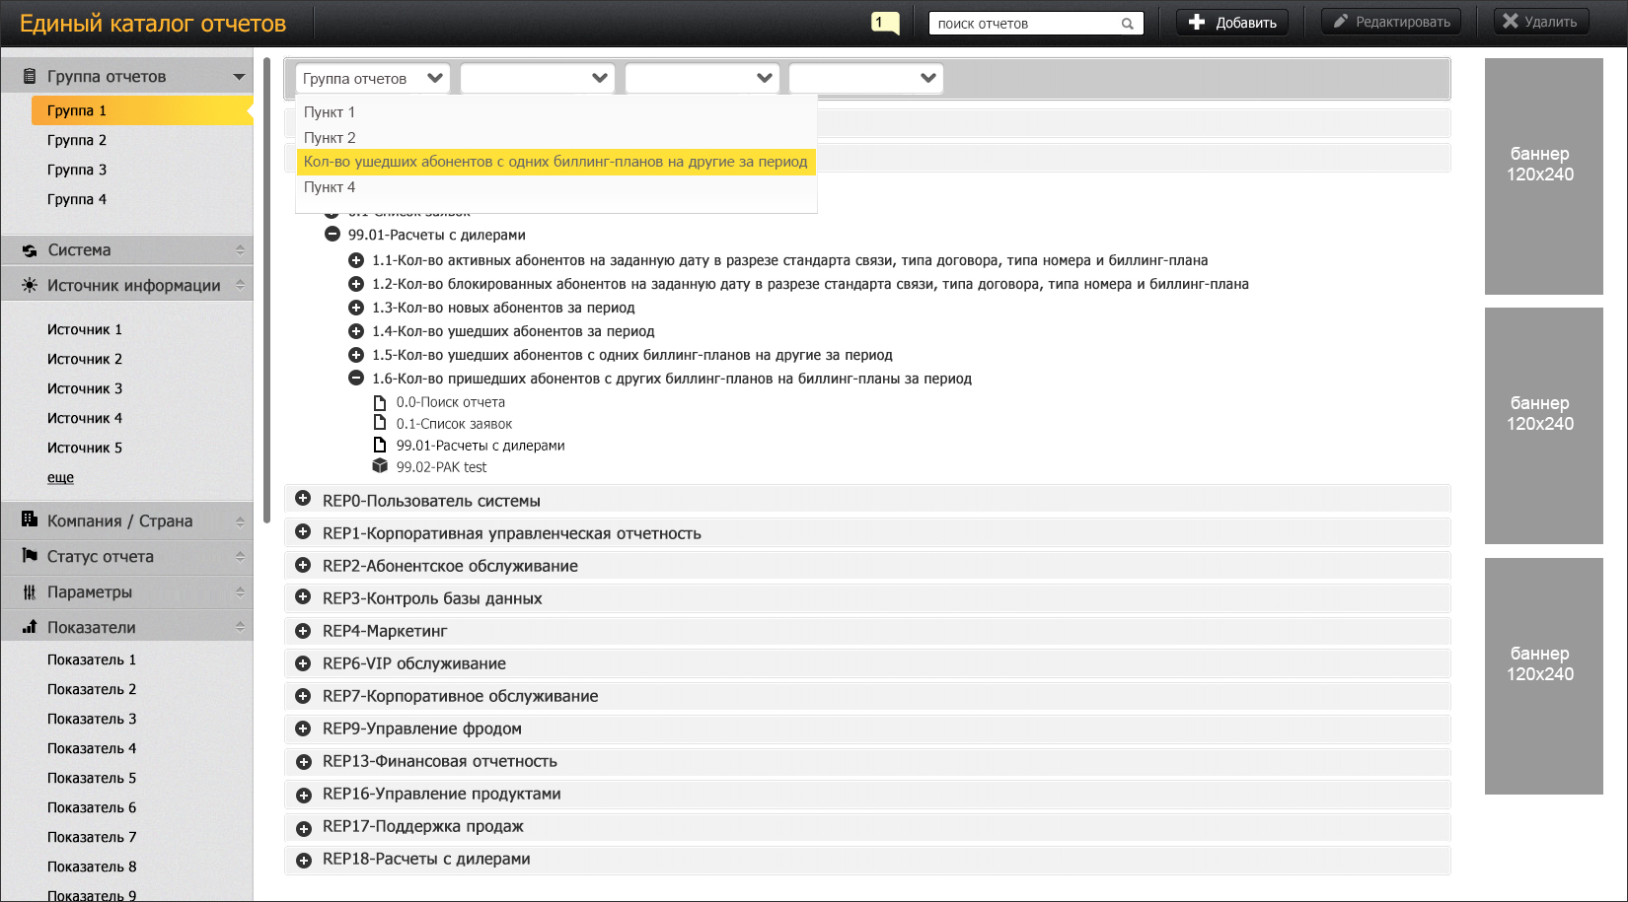
Task: Click the second баннер 120x240
Action: click(1544, 426)
